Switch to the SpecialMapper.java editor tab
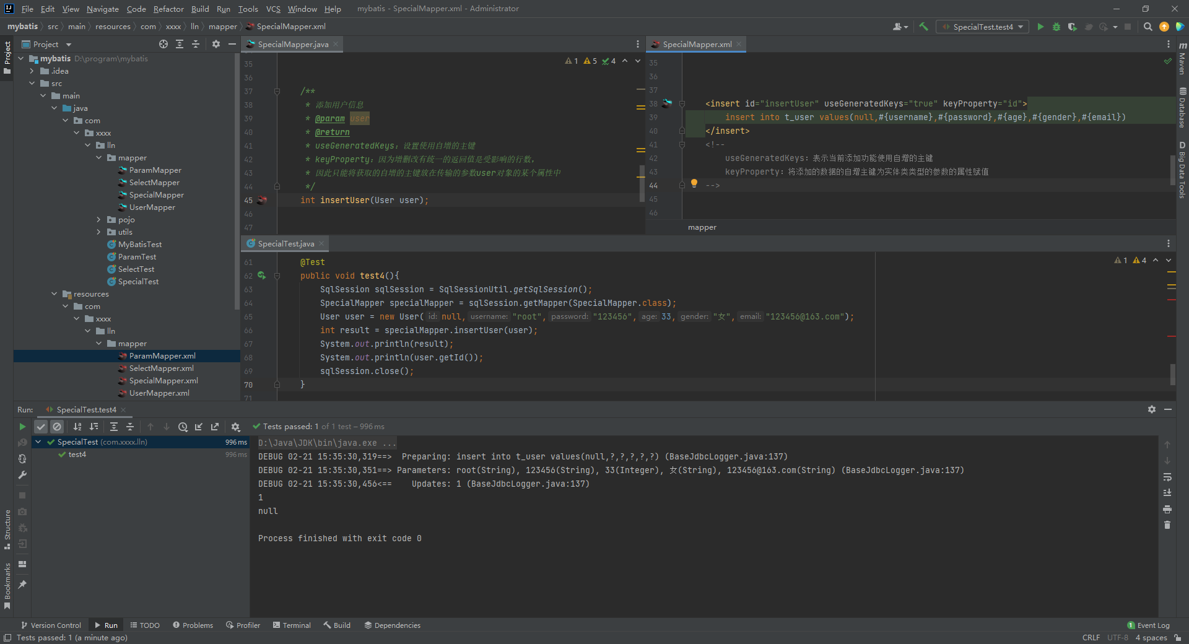 point(292,45)
